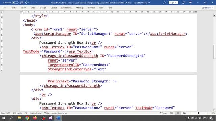This screenshot has width=216, height=121.
Task: Open the Mailings tab
Action: coord(80,8)
